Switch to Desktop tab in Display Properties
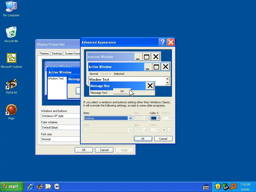This screenshot has height=192, width=256. (57, 53)
